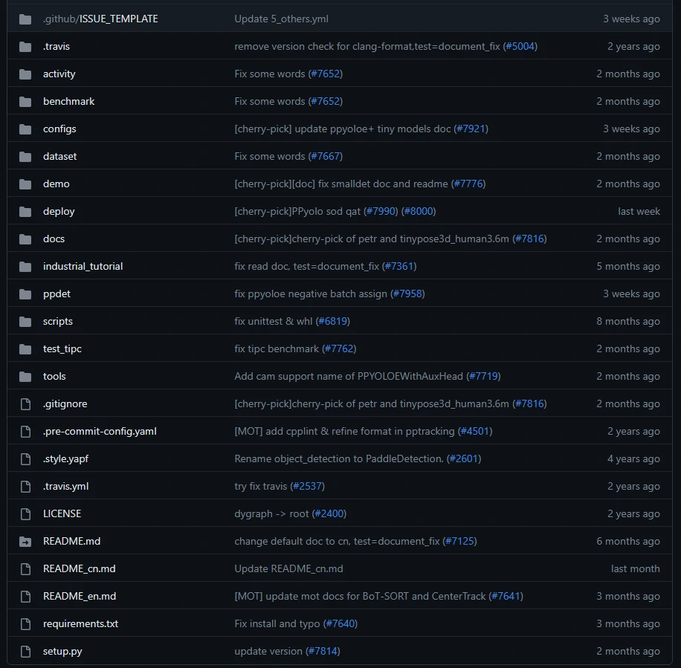Click the folder icon beside ppdet
This screenshot has height=668, width=681.
(26, 294)
